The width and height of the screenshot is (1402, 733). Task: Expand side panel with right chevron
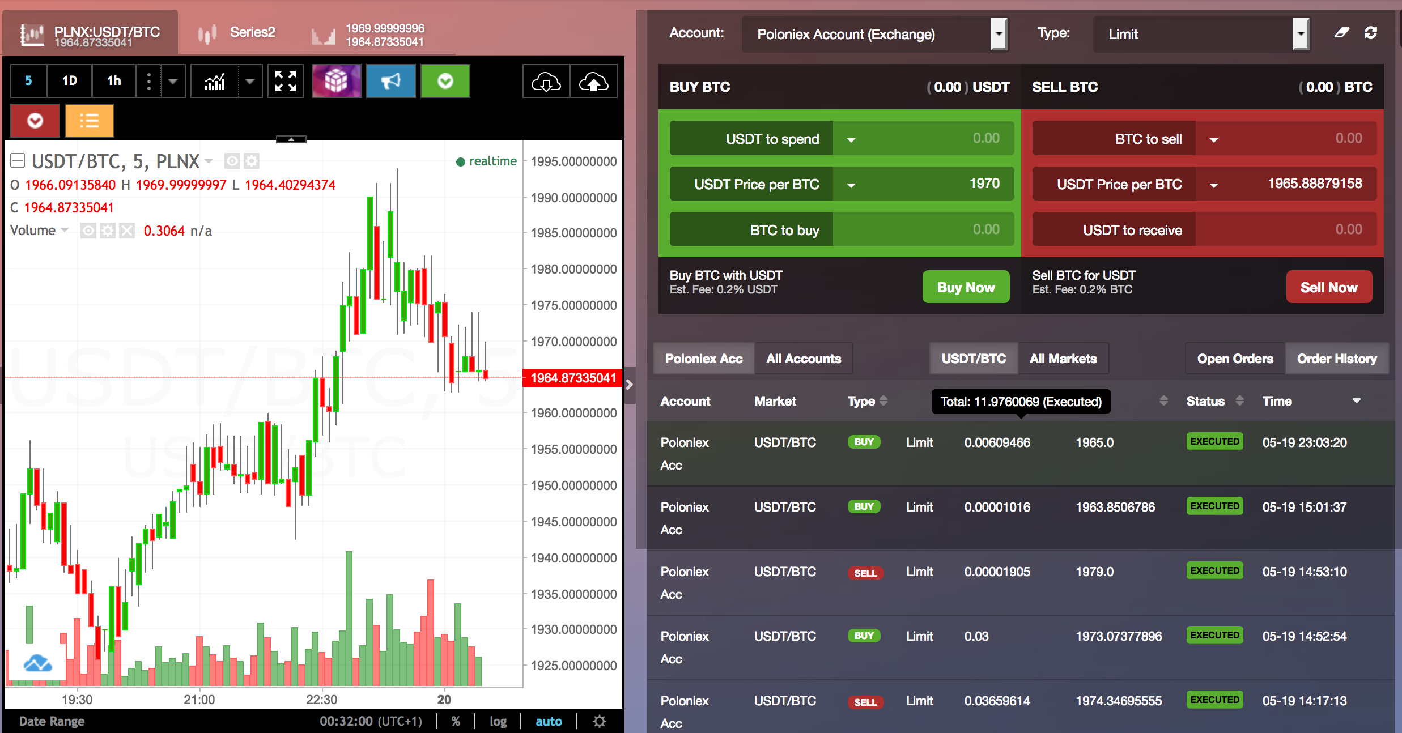point(629,384)
